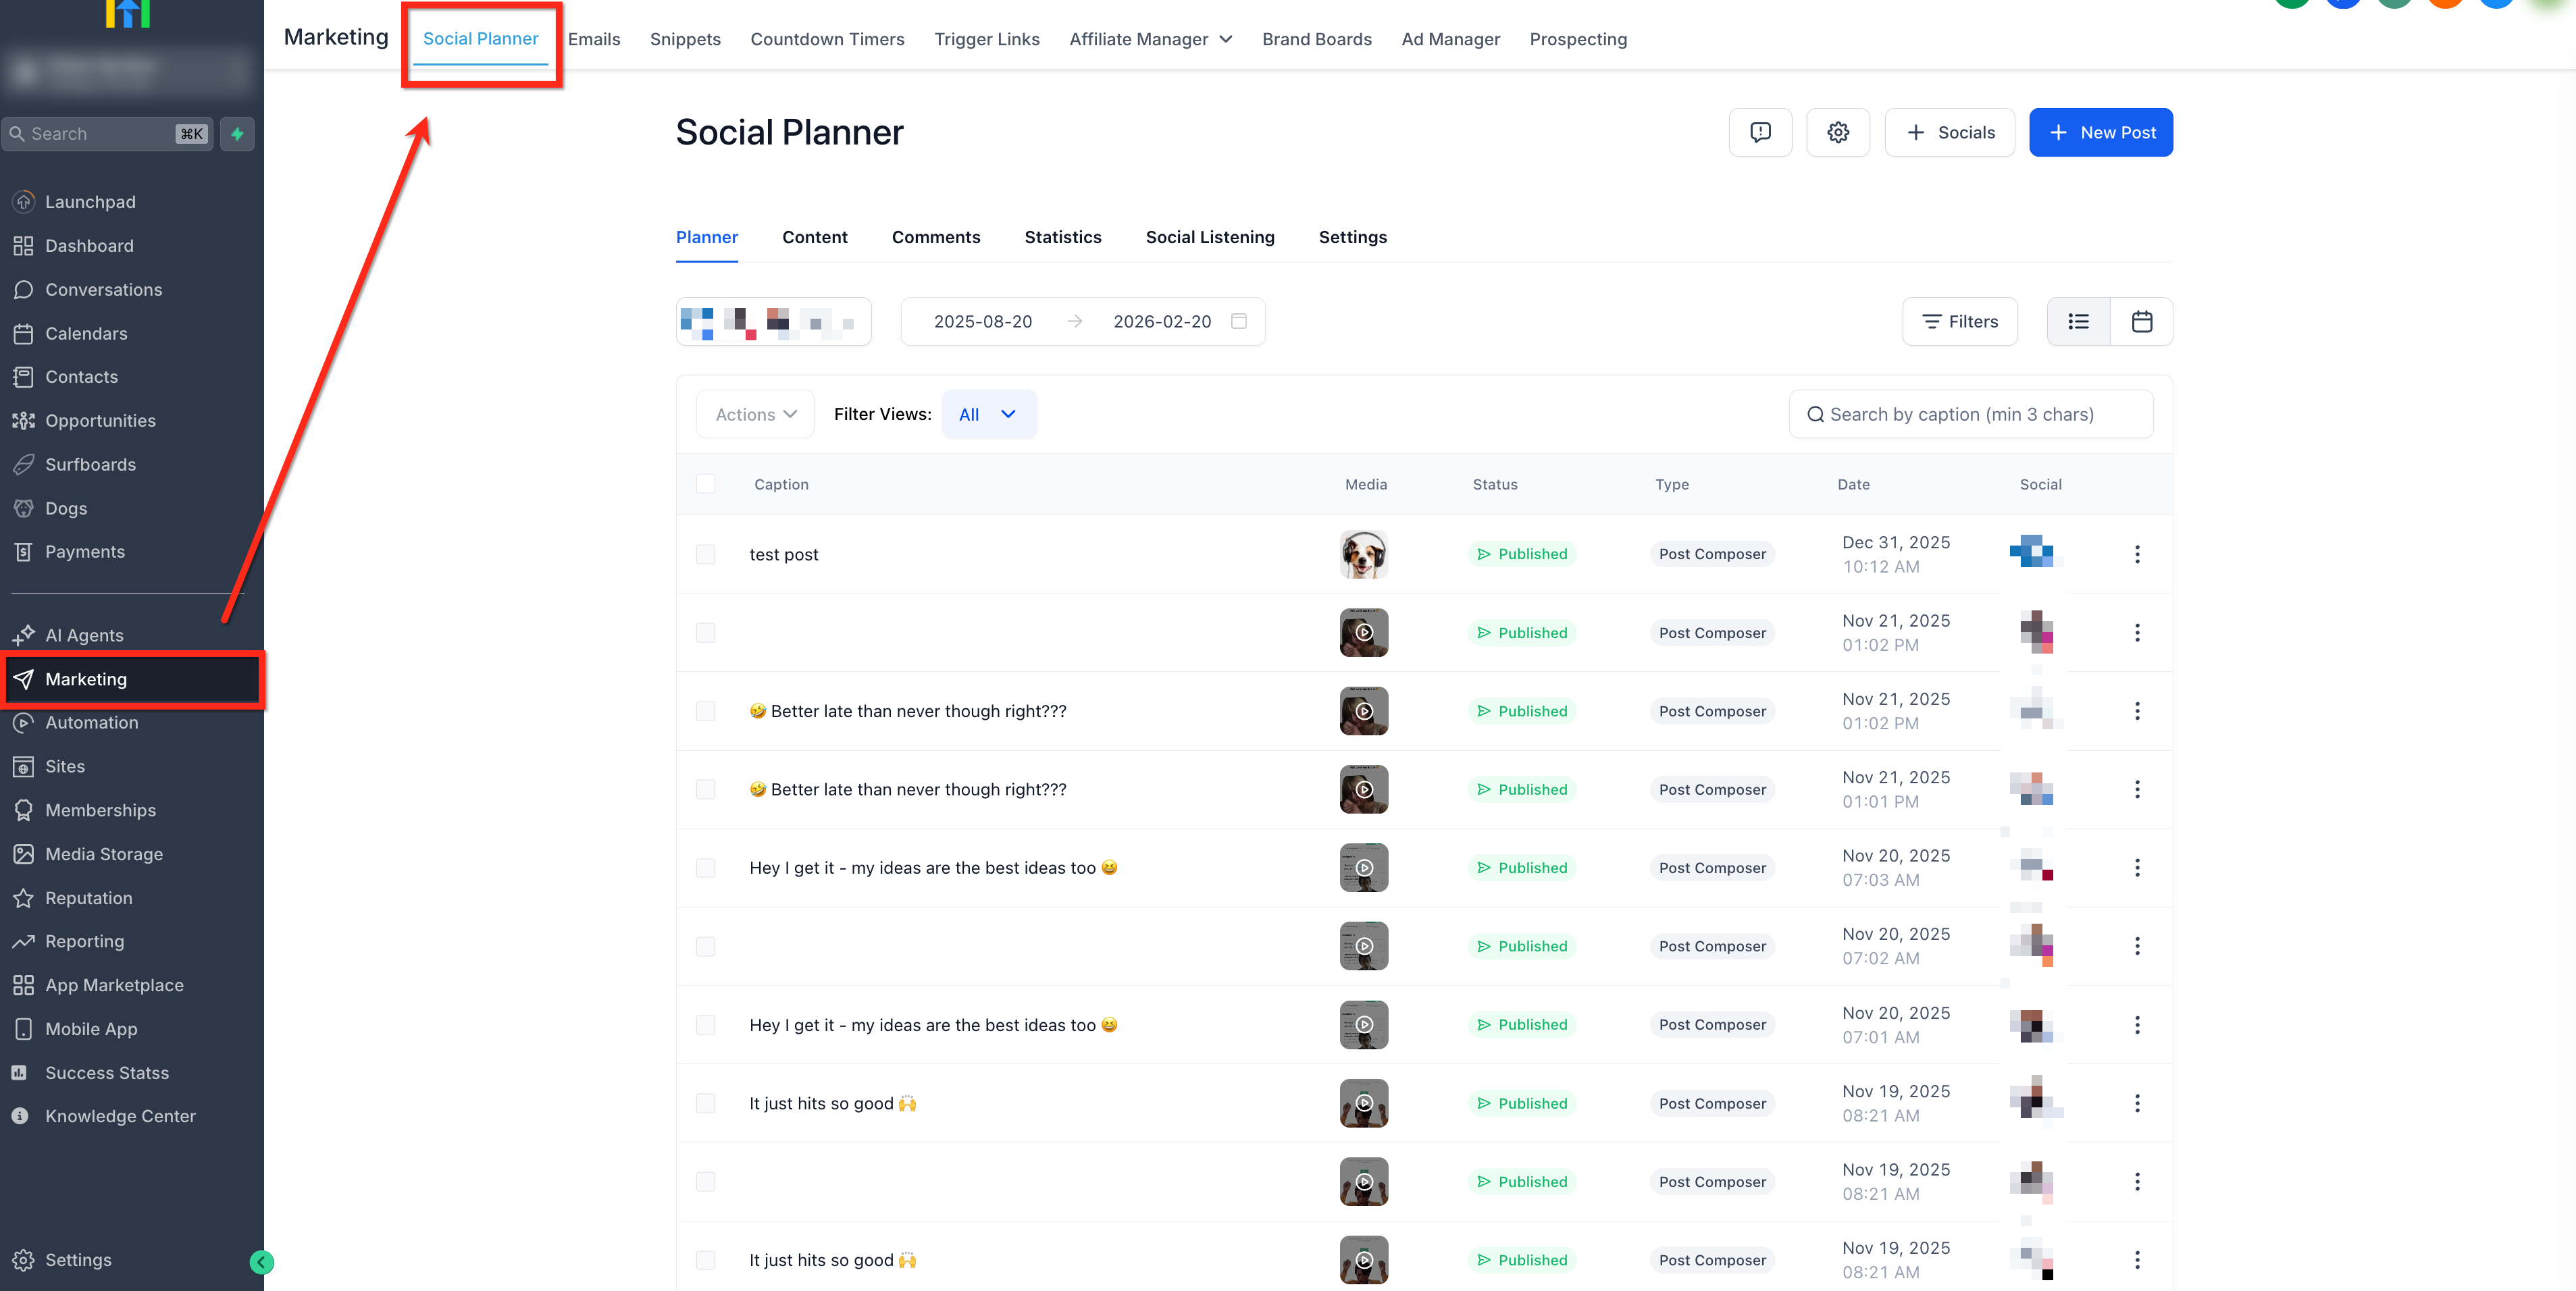Select the list view icon

click(x=2078, y=321)
